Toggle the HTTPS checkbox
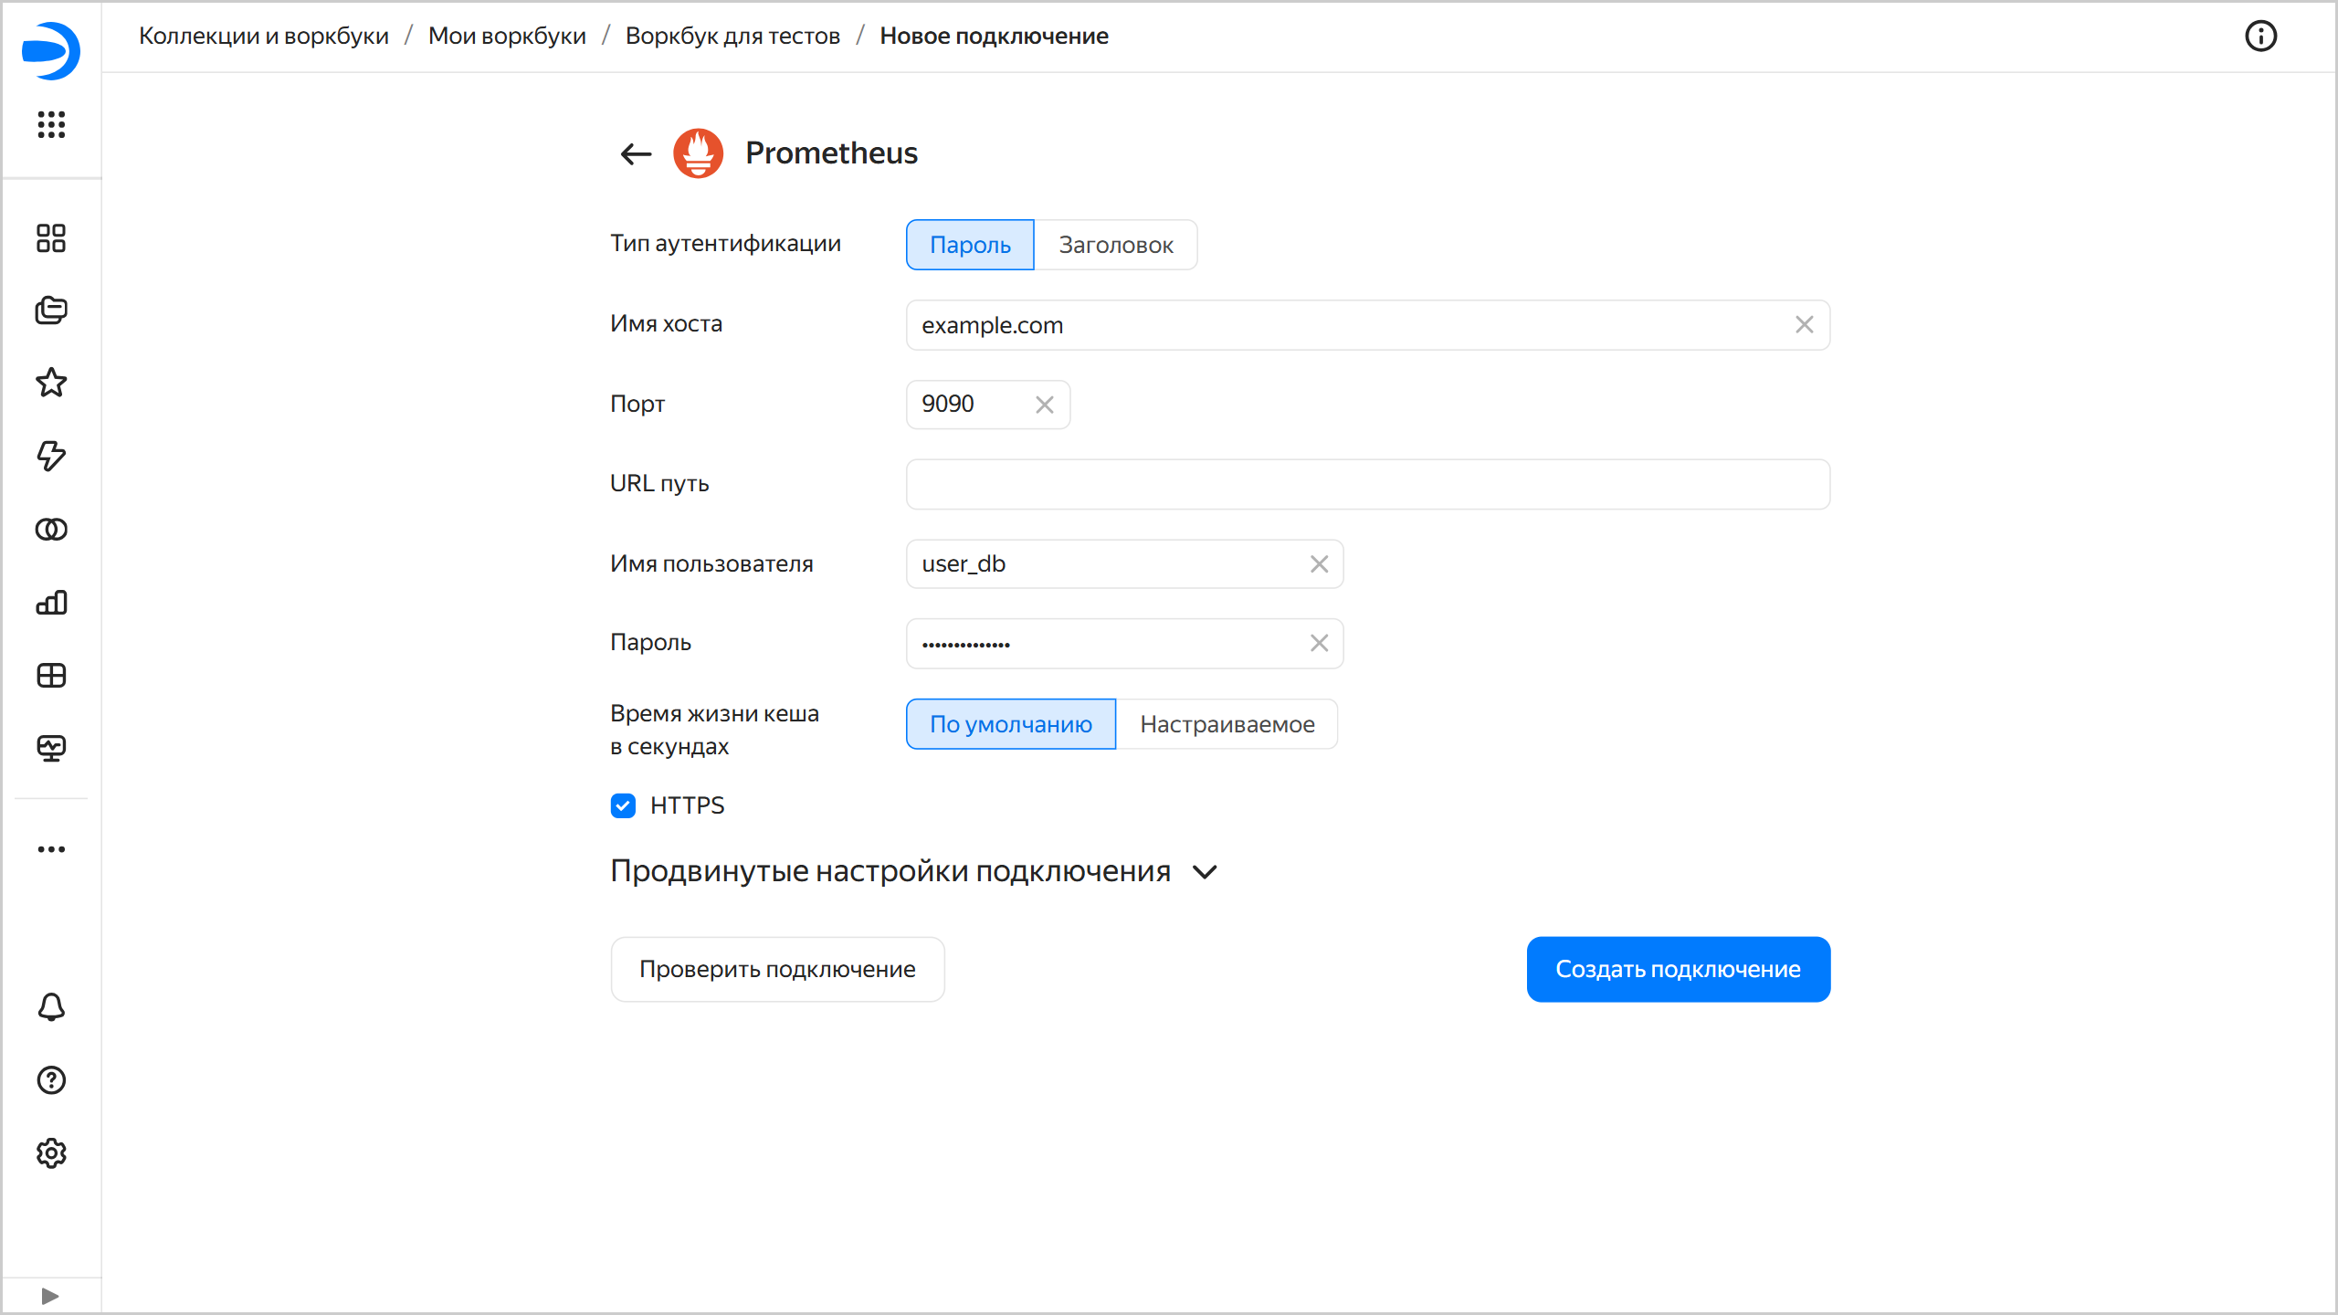Image resolution: width=2338 pixels, height=1315 pixels. point(623,805)
